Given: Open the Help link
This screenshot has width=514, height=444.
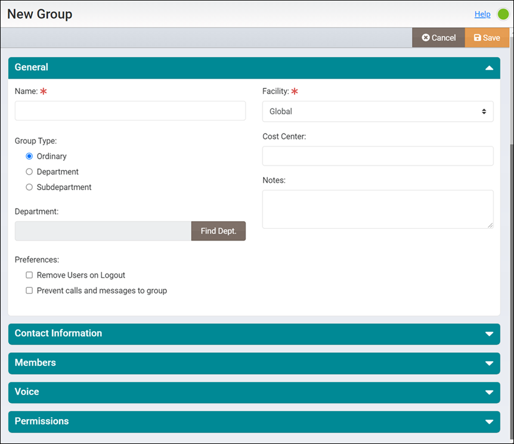Looking at the screenshot, I should [482, 14].
